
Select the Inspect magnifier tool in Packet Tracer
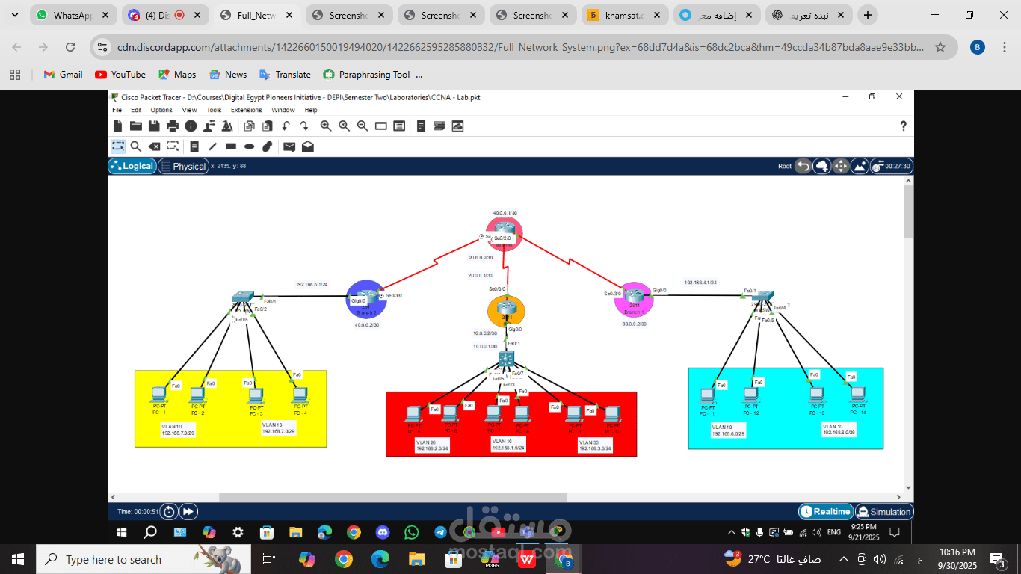[x=136, y=146]
